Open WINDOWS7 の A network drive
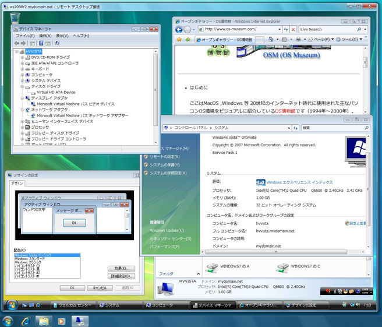 point(228,267)
